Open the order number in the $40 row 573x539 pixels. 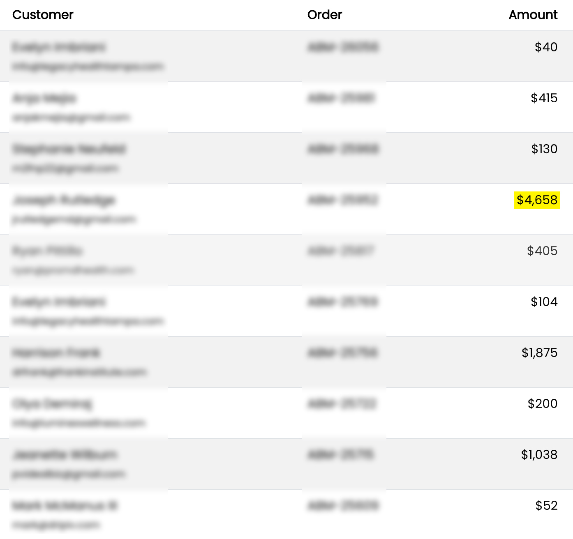tap(343, 47)
